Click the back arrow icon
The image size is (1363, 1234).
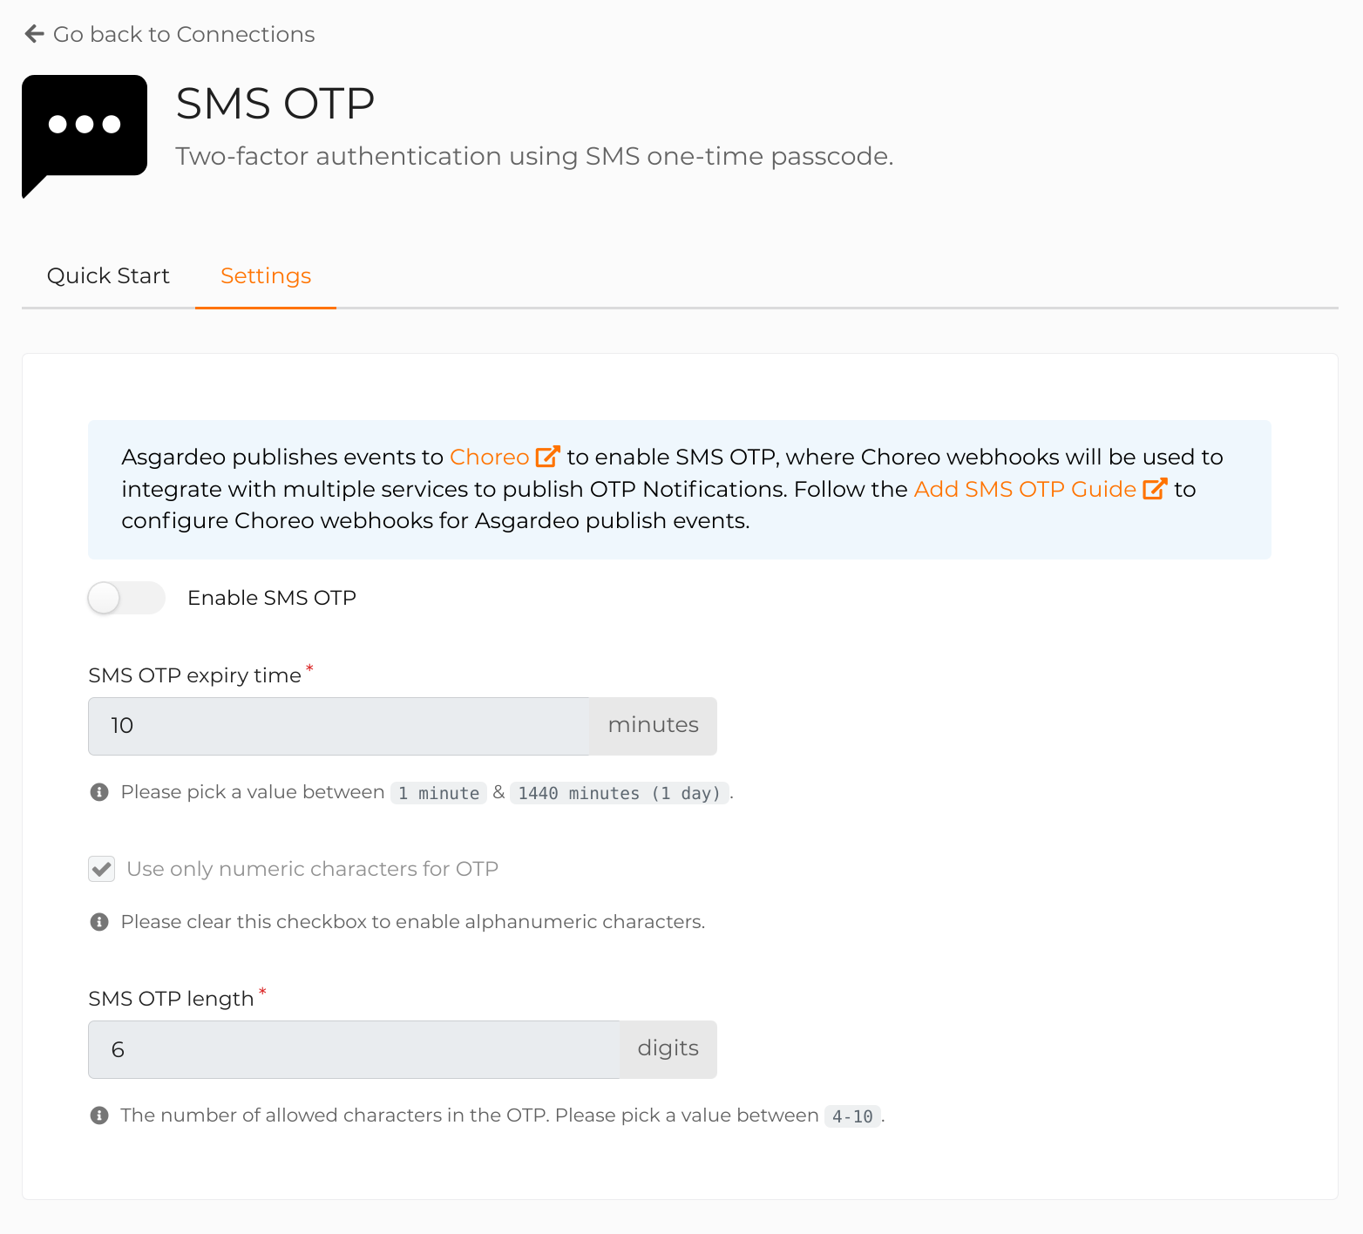tap(35, 34)
